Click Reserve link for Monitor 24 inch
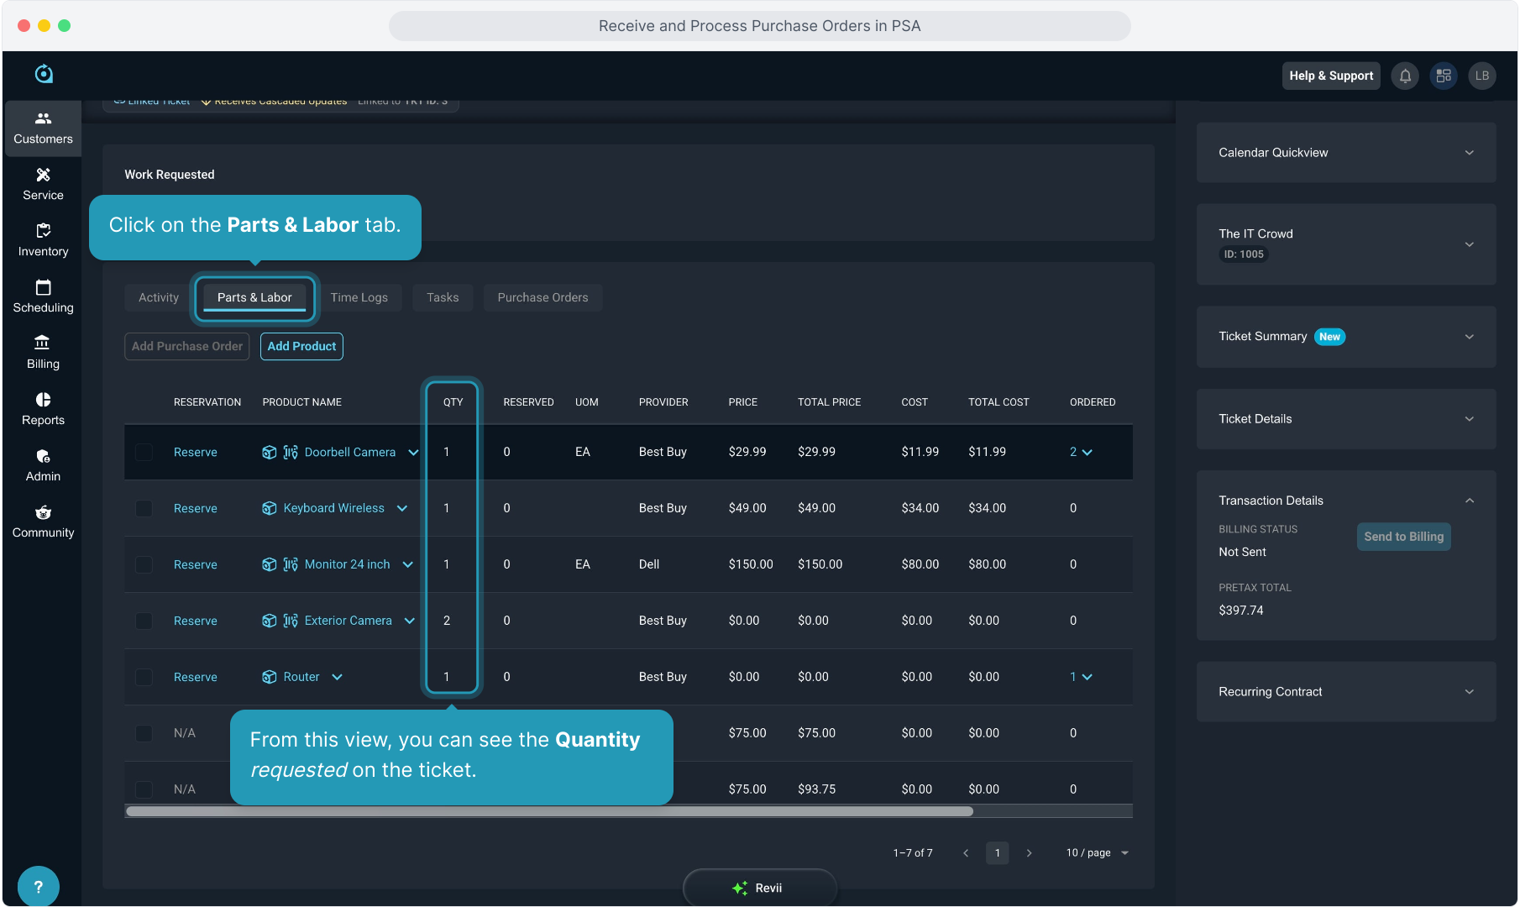 click(x=195, y=564)
